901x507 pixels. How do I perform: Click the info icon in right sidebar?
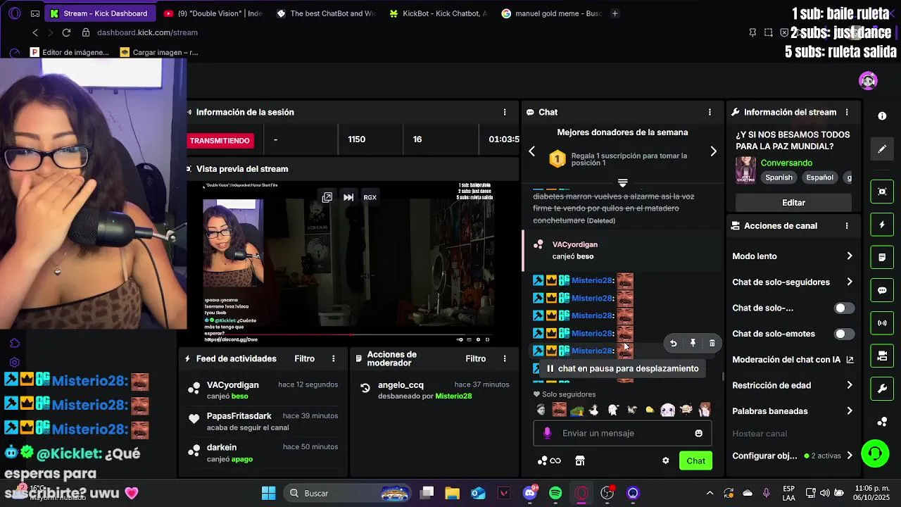coord(882,115)
